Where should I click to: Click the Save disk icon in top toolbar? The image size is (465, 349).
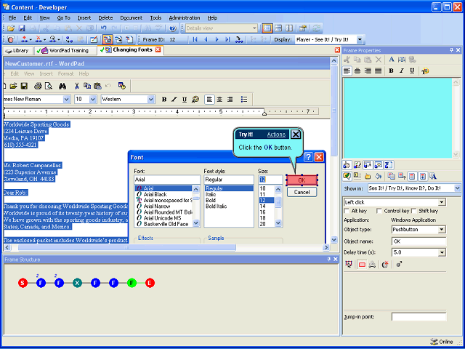[22, 28]
